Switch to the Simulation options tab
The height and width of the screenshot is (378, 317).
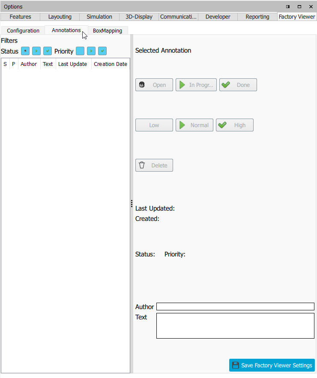[x=99, y=17]
